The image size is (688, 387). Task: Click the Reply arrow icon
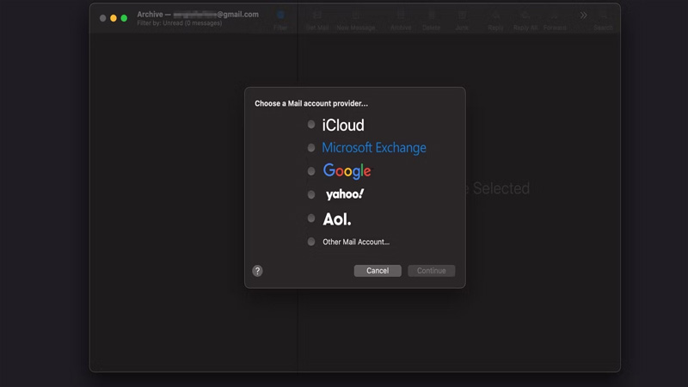(x=495, y=16)
